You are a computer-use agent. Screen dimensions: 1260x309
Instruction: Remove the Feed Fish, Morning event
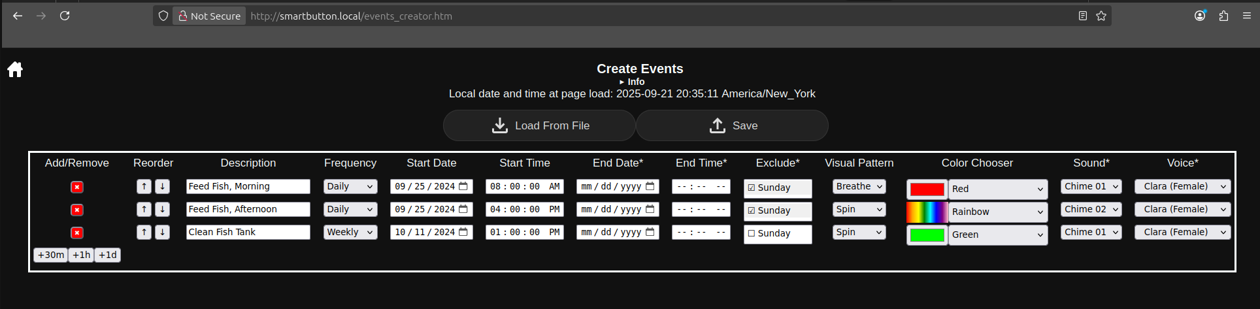pos(77,187)
